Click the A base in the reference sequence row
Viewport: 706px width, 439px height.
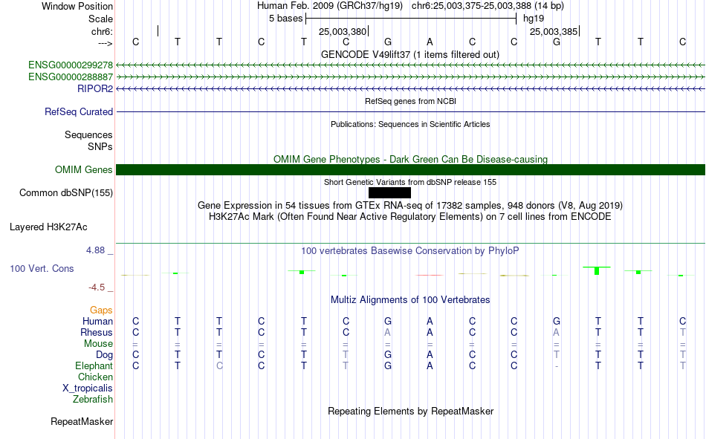click(x=430, y=42)
